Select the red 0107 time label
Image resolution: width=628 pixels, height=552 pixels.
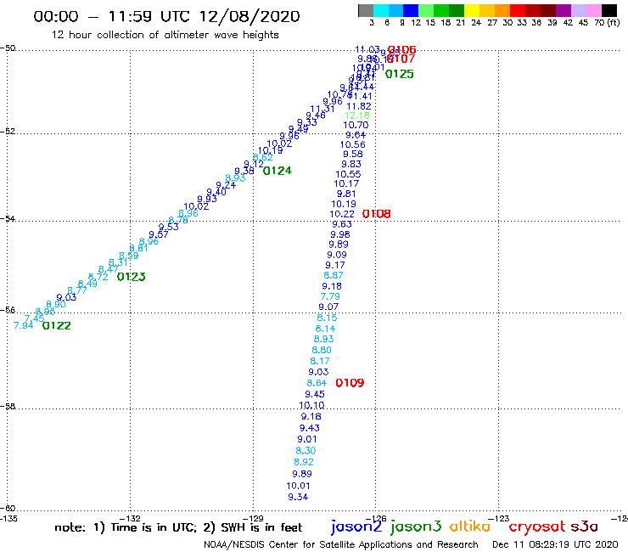401,59
